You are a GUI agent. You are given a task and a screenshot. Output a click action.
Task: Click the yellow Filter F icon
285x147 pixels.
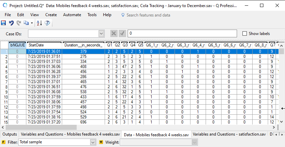[4, 142]
